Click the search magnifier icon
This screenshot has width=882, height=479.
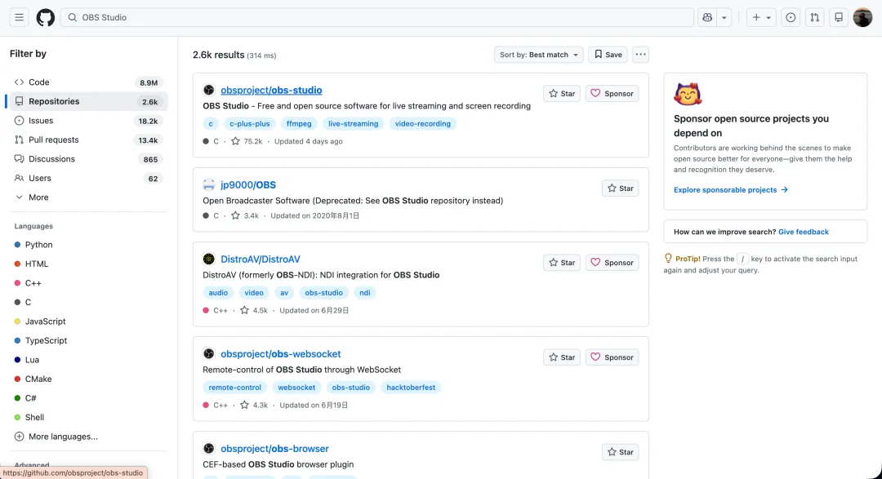tap(72, 17)
